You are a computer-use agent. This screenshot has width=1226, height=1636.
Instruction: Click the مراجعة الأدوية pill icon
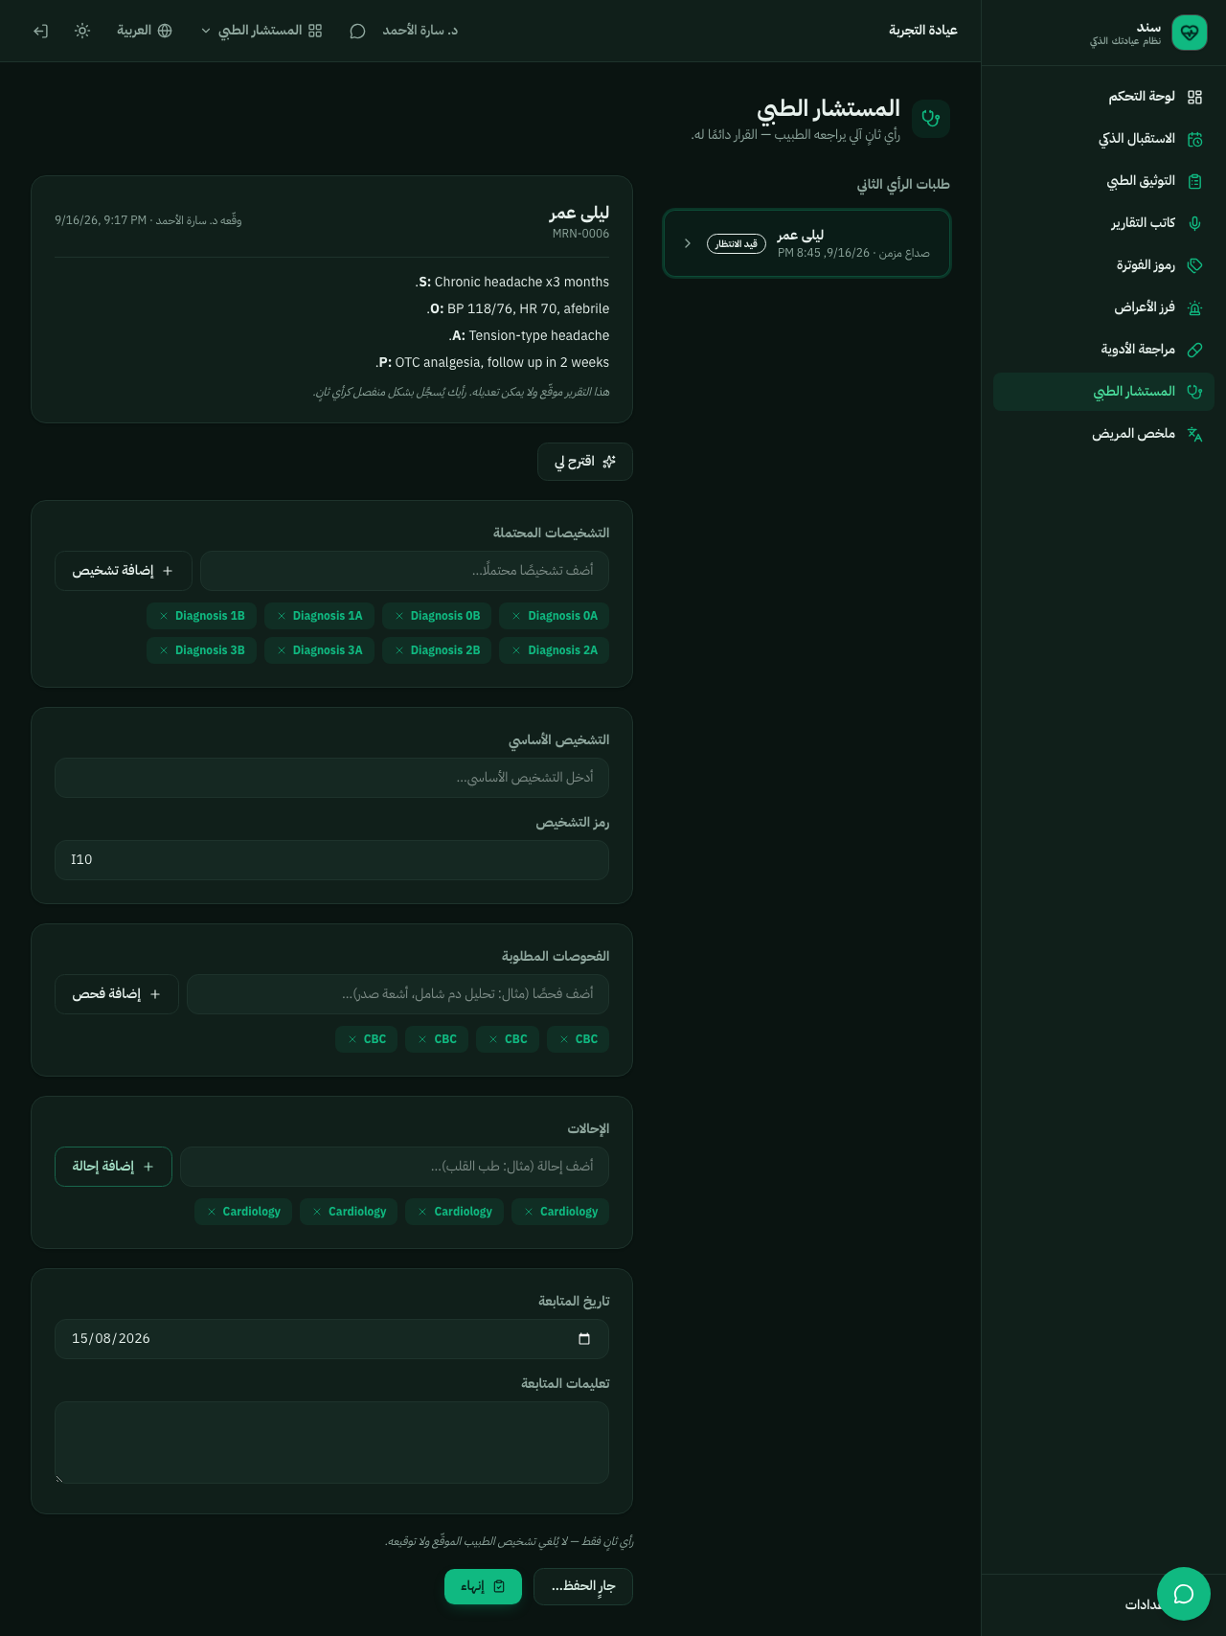point(1194,350)
